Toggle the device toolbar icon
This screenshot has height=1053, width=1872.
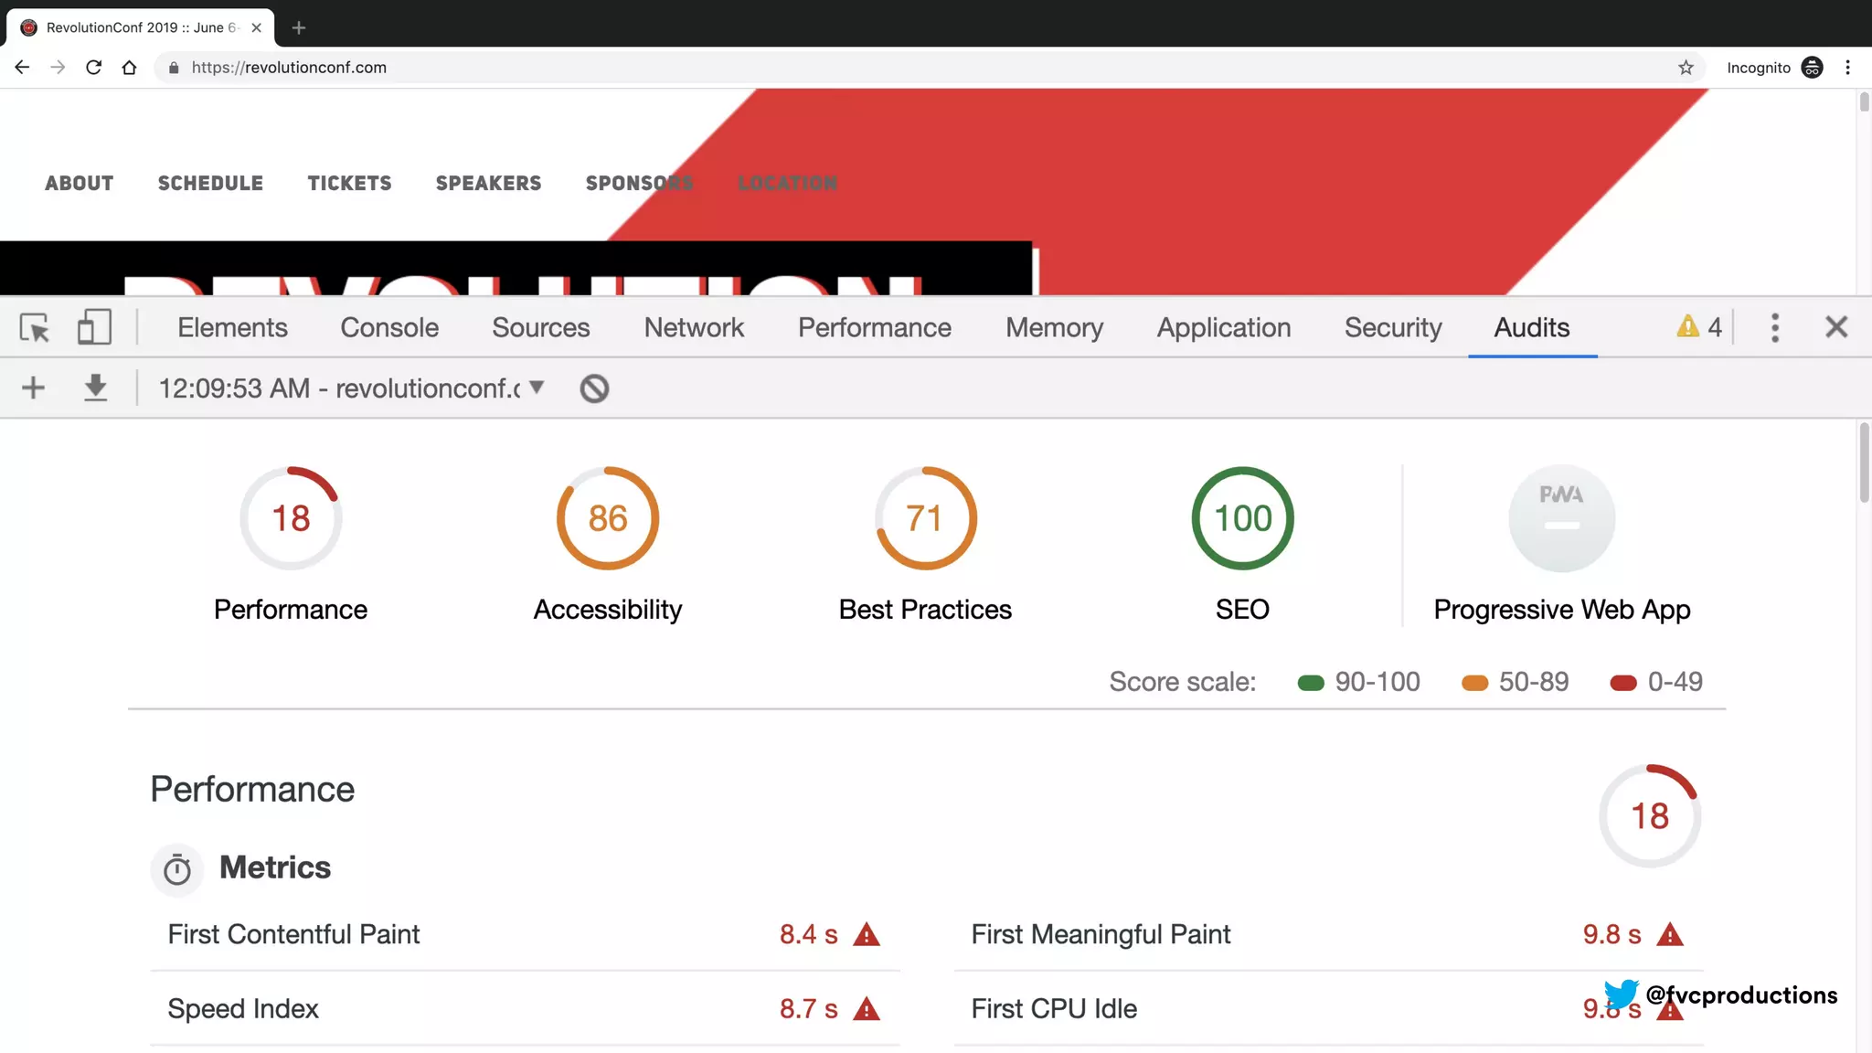click(94, 327)
